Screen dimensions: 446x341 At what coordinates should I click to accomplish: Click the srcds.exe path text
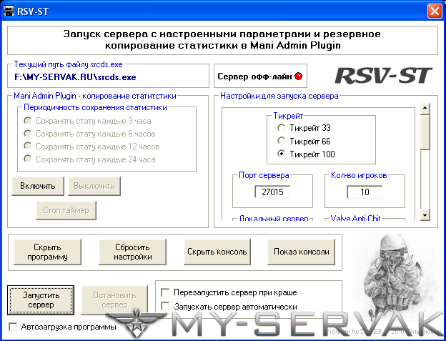tap(75, 77)
